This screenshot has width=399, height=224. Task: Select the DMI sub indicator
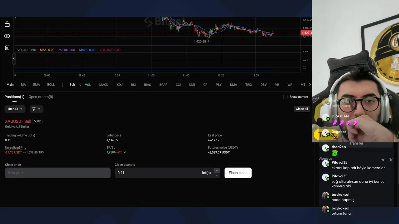tap(192, 85)
